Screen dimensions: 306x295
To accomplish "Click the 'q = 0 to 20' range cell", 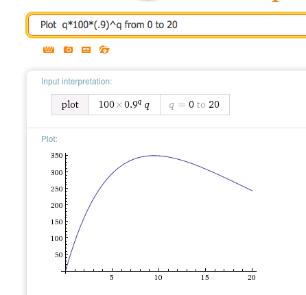I will pyautogui.click(x=195, y=105).
